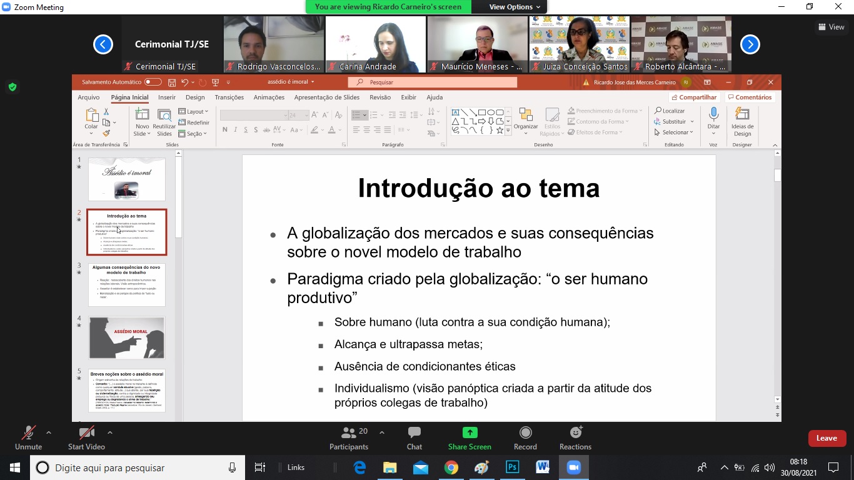Expand audio options arrow beside Unmute
This screenshot has height=480, width=854.
pyautogui.click(x=49, y=432)
